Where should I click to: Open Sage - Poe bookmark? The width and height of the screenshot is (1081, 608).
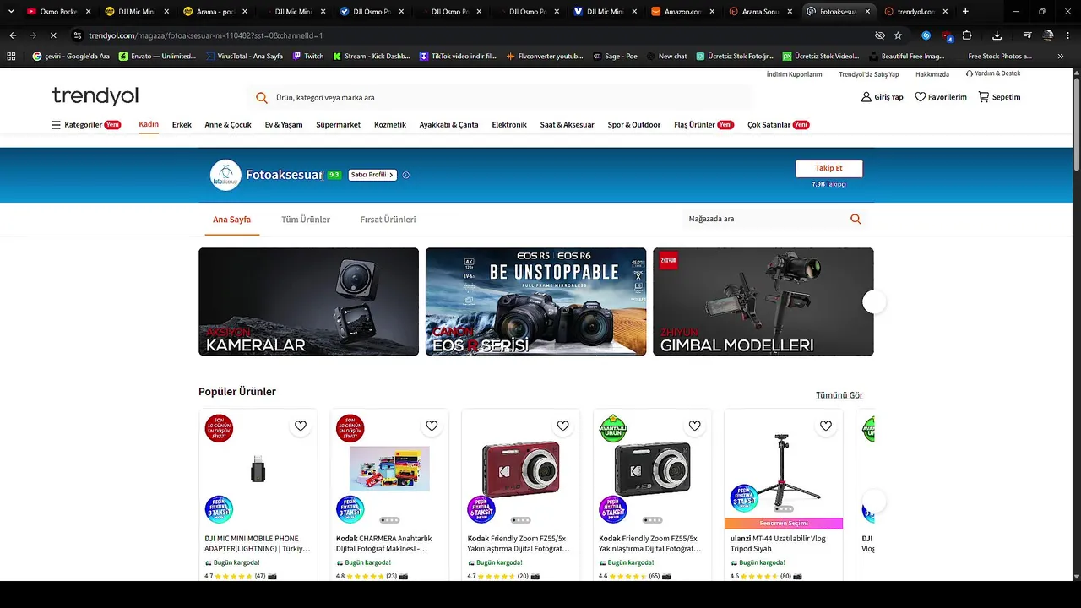[x=614, y=56]
